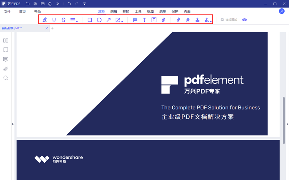Click the paperclip Attachment tool in toolbar
Screen dimensions: 289x180
coord(163,20)
